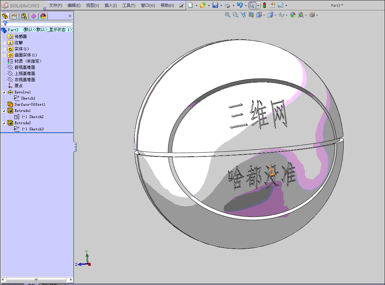Viewport: 385px width, 285px height.
Task: Click the Previous View icon
Action: [243, 15]
